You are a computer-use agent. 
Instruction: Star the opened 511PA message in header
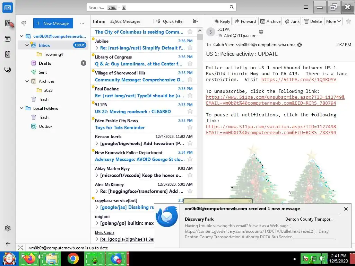point(348,21)
